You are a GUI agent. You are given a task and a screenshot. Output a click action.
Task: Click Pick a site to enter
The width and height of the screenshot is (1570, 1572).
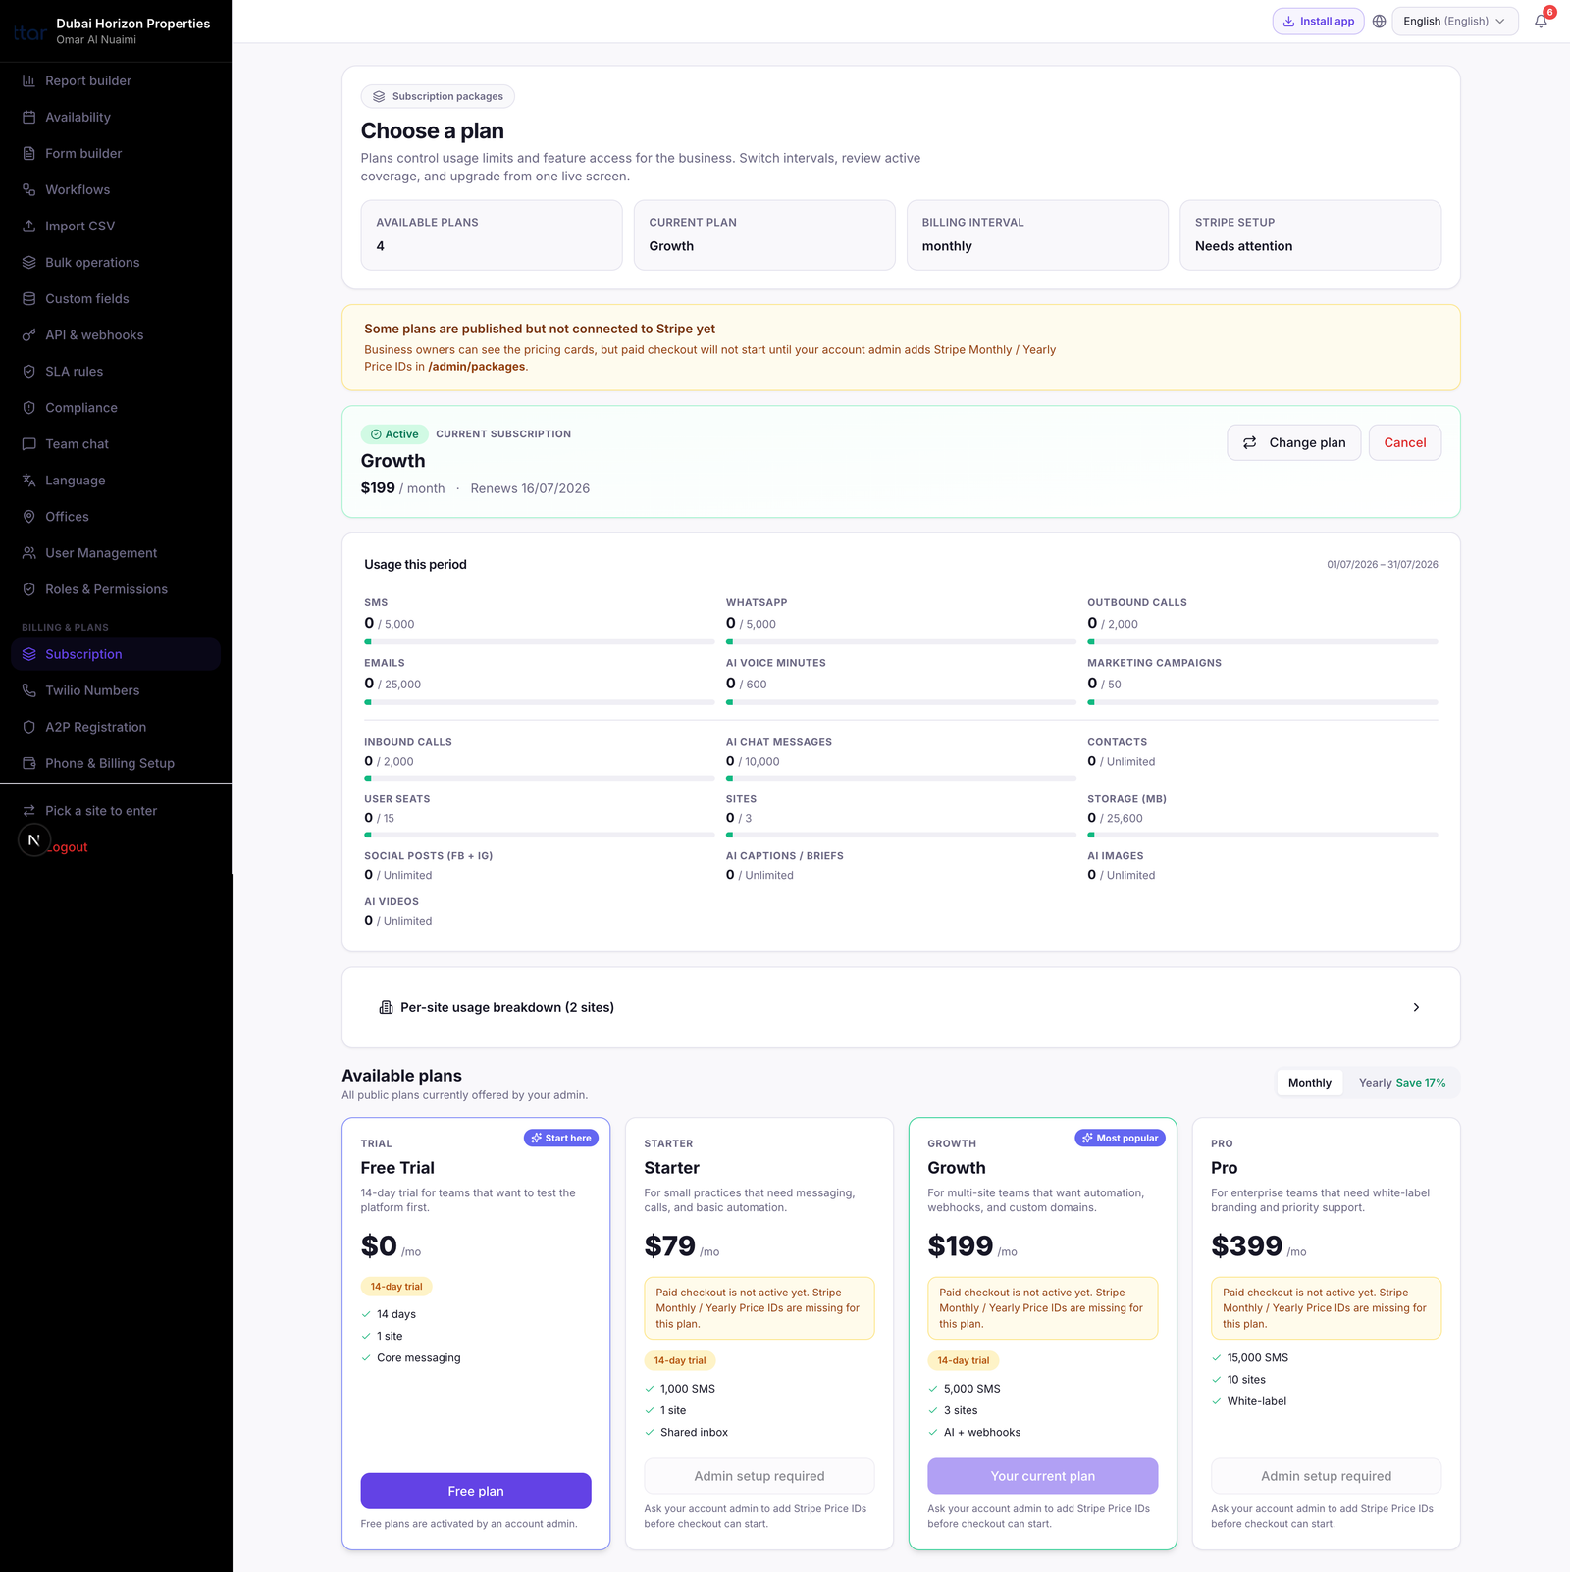[x=116, y=811]
